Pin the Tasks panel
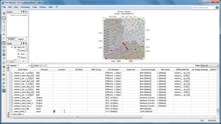Viewport: 221px width, 124px height. click(21, 43)
